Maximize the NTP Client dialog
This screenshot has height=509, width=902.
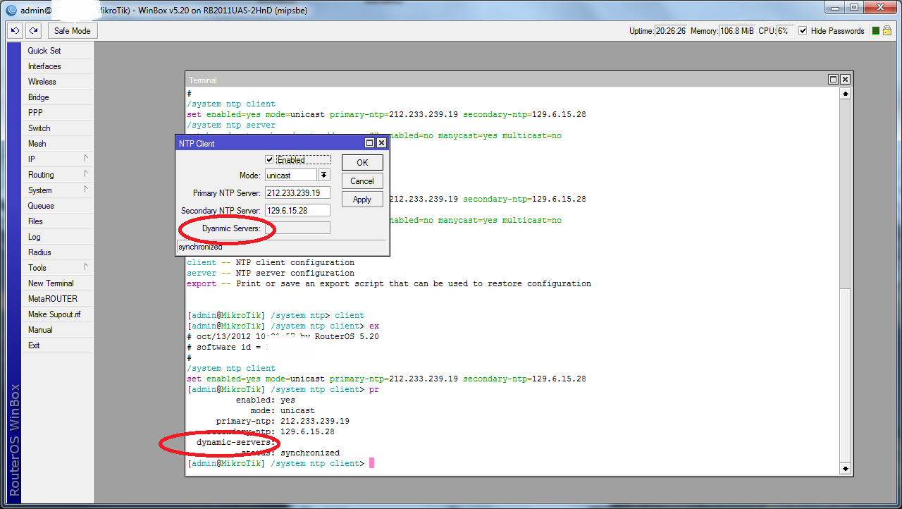click(369, 143)
